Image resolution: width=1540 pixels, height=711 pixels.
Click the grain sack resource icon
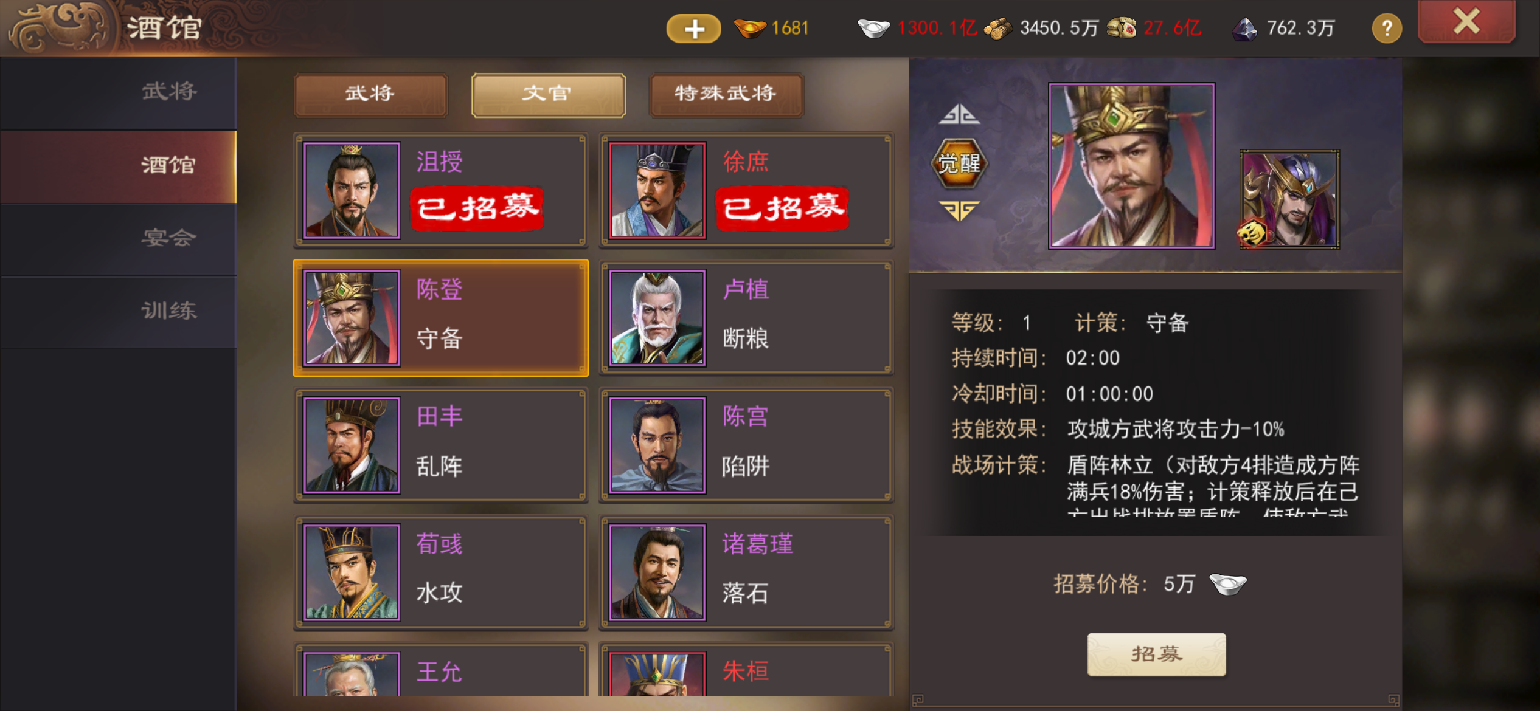(x=1122, y=28)
